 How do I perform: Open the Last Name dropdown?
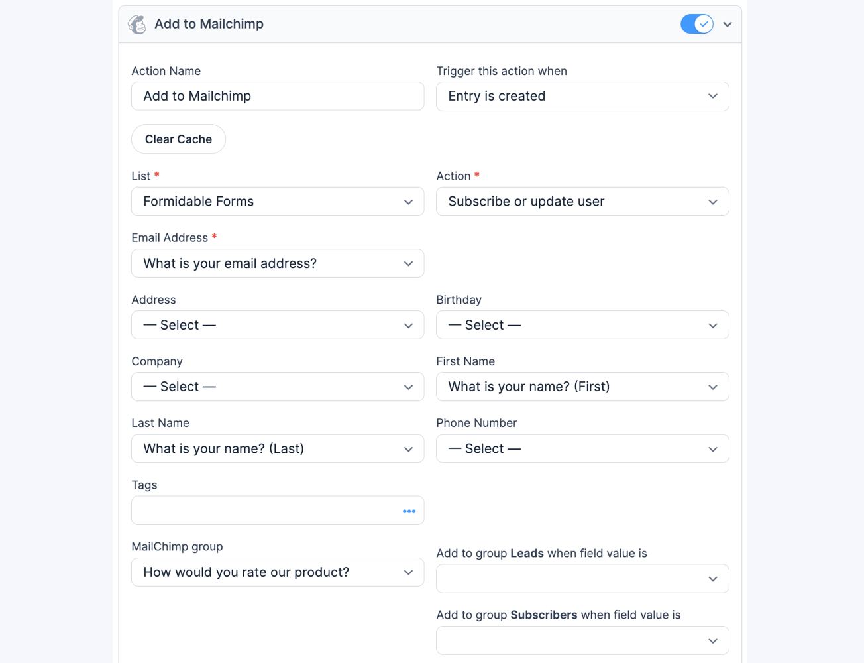click(x=278, y=449)
